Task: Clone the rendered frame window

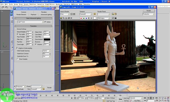Action: (66, 18)
